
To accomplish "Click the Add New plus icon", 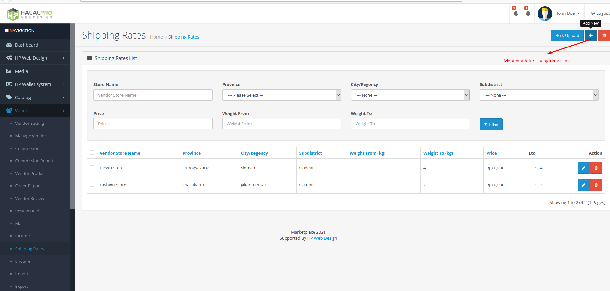I will click(x=590, y=36).
